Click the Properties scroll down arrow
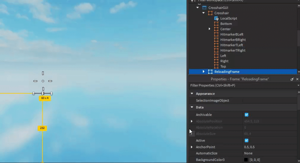The width and height of the screenshot is (300, 163). click(299, 161)
